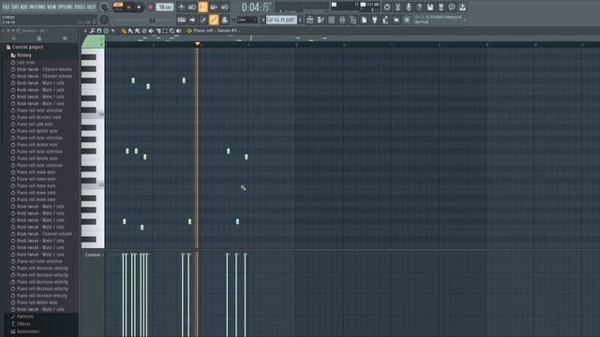
Task: Open the plugin picker plug icon
Action: 375,20
